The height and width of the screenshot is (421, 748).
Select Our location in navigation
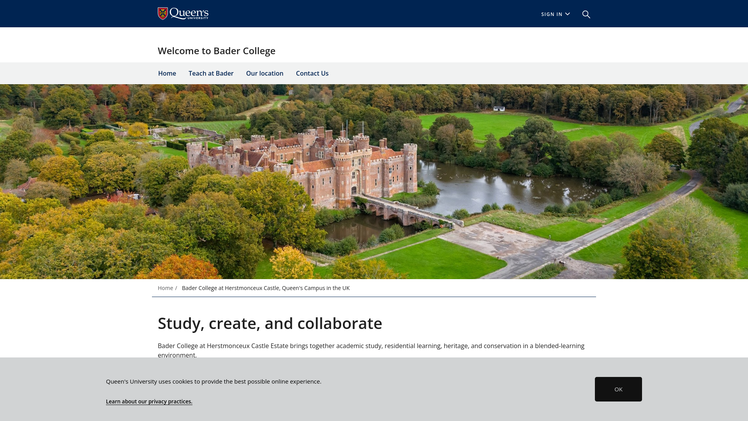click(x=265, y=73)
